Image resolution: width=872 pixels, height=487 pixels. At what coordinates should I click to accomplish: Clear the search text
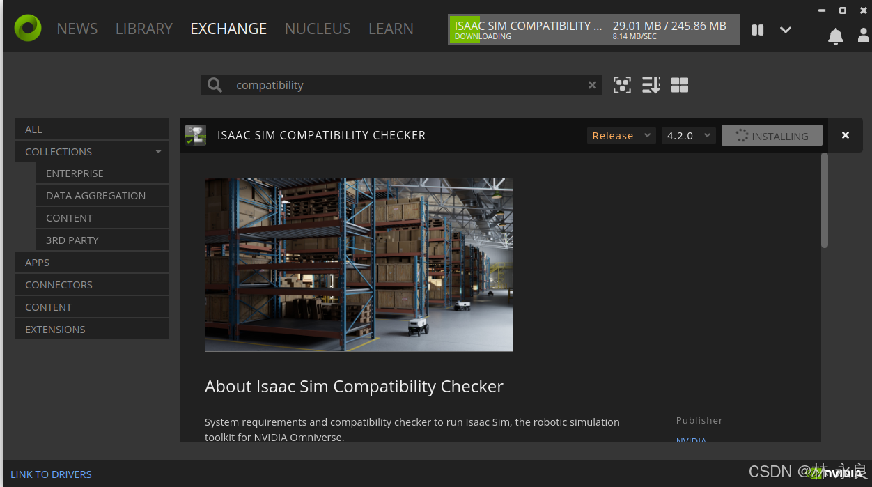point(592,85)
